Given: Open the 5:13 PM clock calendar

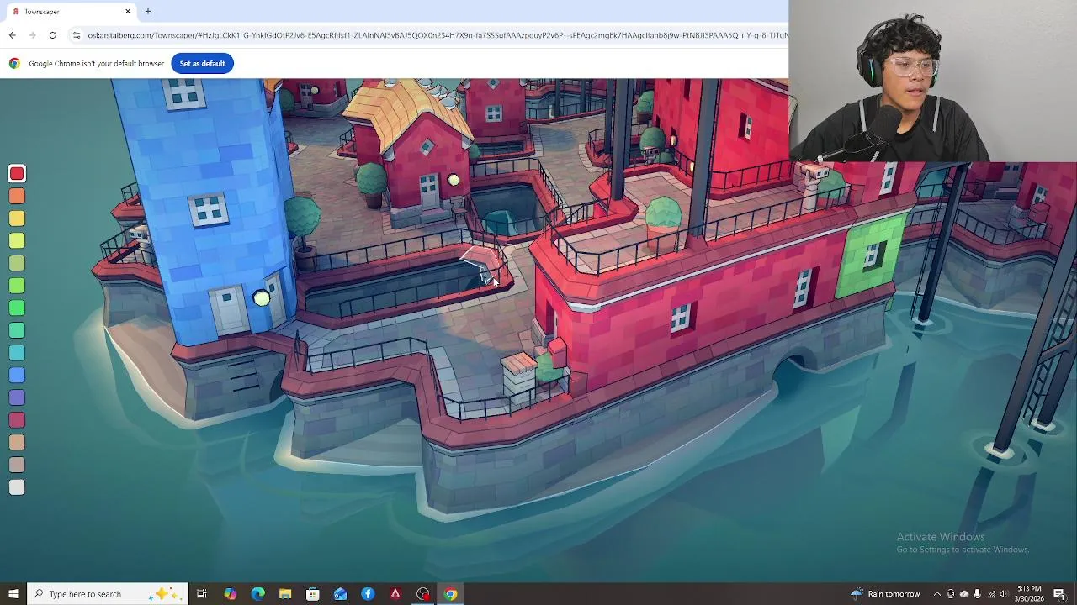Looking at the screenshot, I should click(1030, 594).
